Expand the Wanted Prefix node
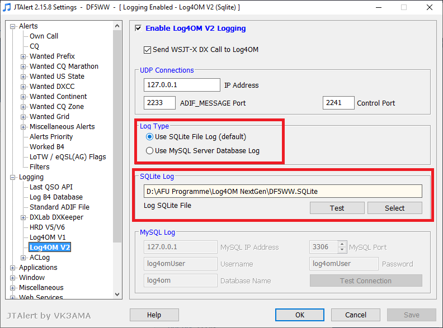This screenshot has height=328, width=443. click(23, 56)
